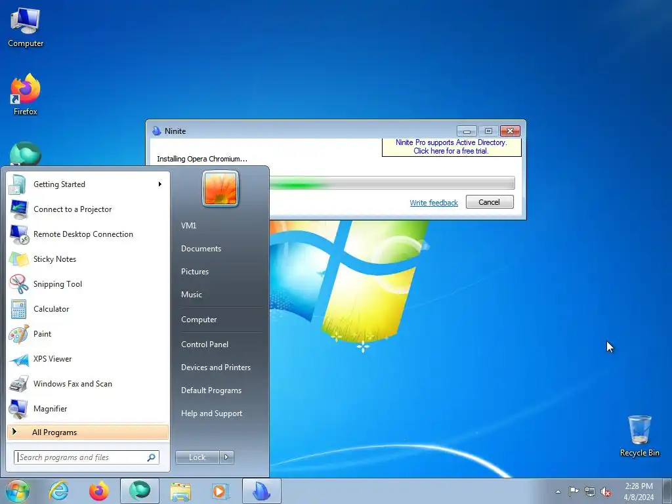
Task: Cancel the Ninite installation
Action: click(490, 202)
